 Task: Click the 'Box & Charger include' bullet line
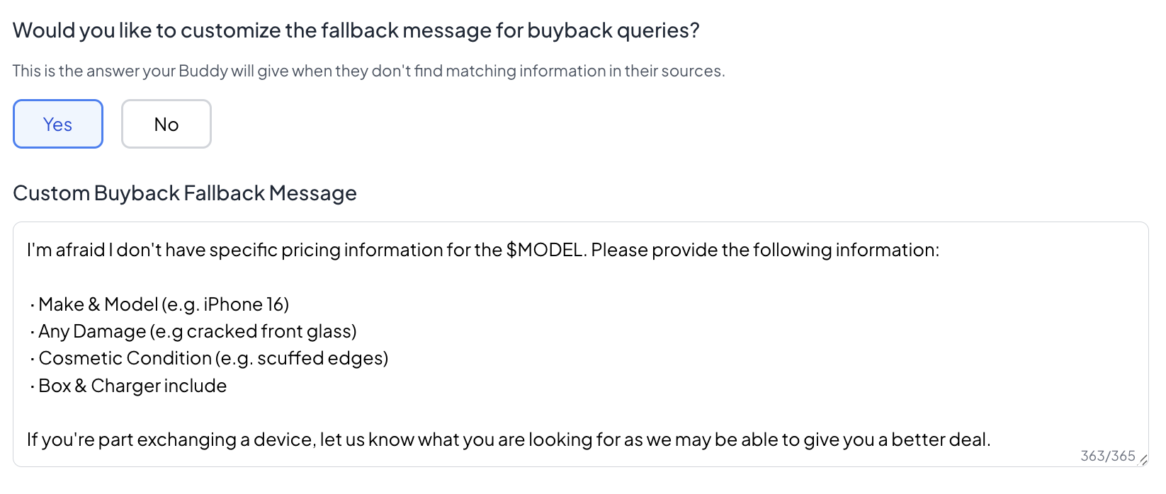coord(128,386)
